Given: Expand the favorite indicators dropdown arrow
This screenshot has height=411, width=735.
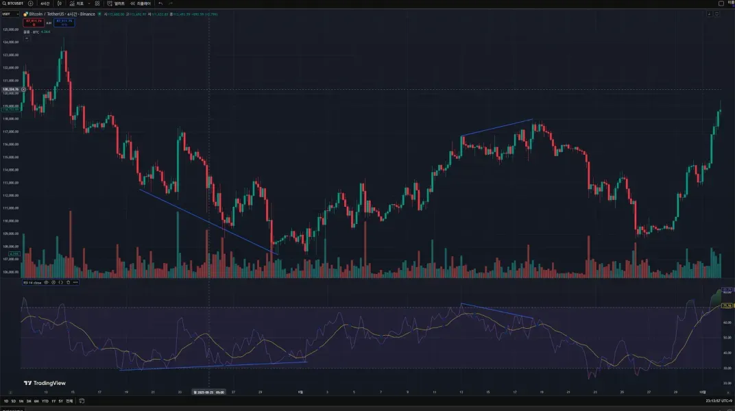Looking at the screenshot, I should click(89, 3).
